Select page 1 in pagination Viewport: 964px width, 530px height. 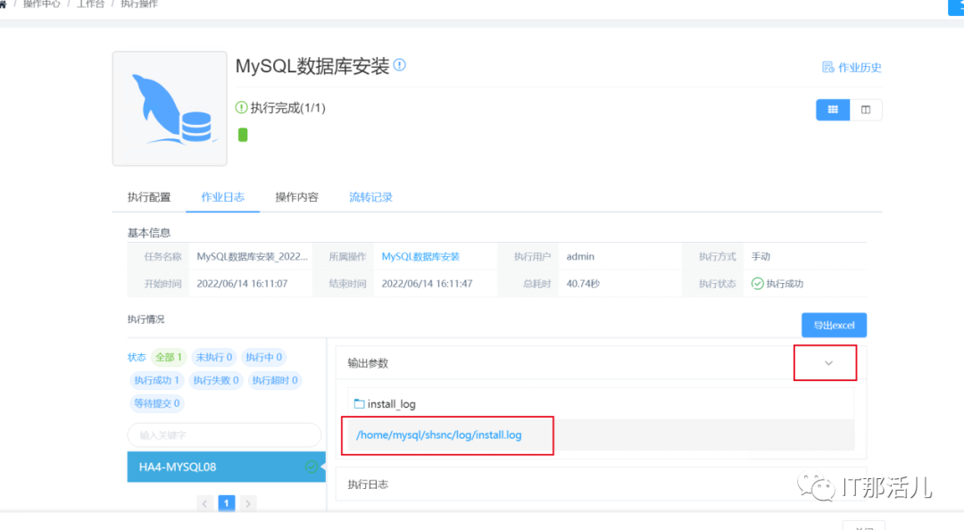[x=226, y=503]
